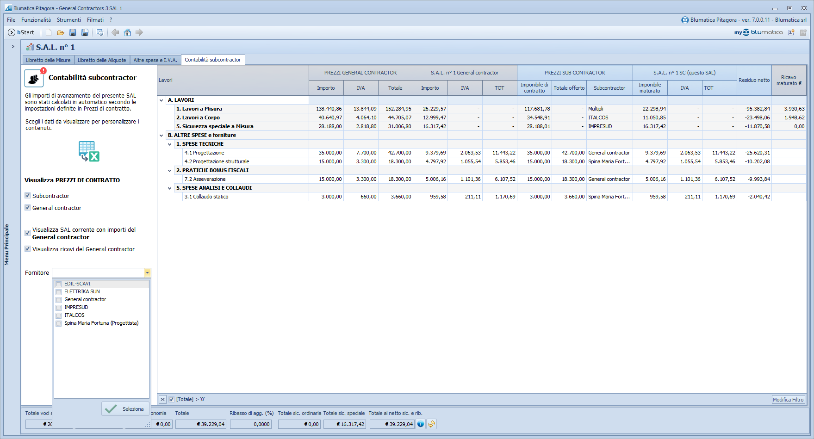
Task: Create a new document from toolbar
Action: (49, 32)
